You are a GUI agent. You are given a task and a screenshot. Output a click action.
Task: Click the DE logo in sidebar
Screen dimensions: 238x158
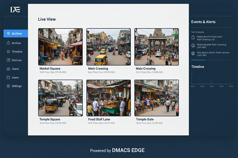click(15, 10)
